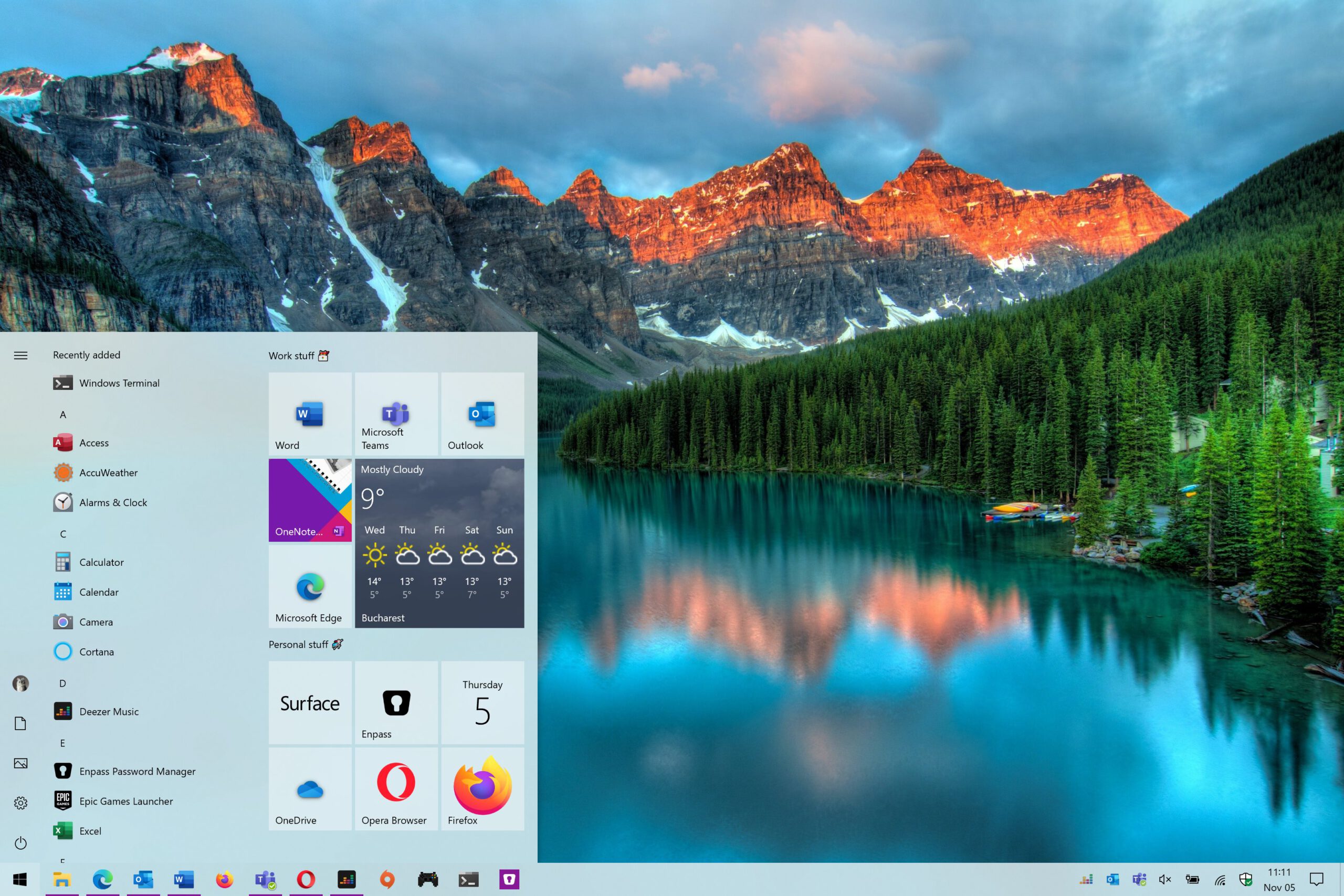Viewport: 1344px width, 896px height.
Task: Click the Deezer tray icon
Action: point(1086,879)
